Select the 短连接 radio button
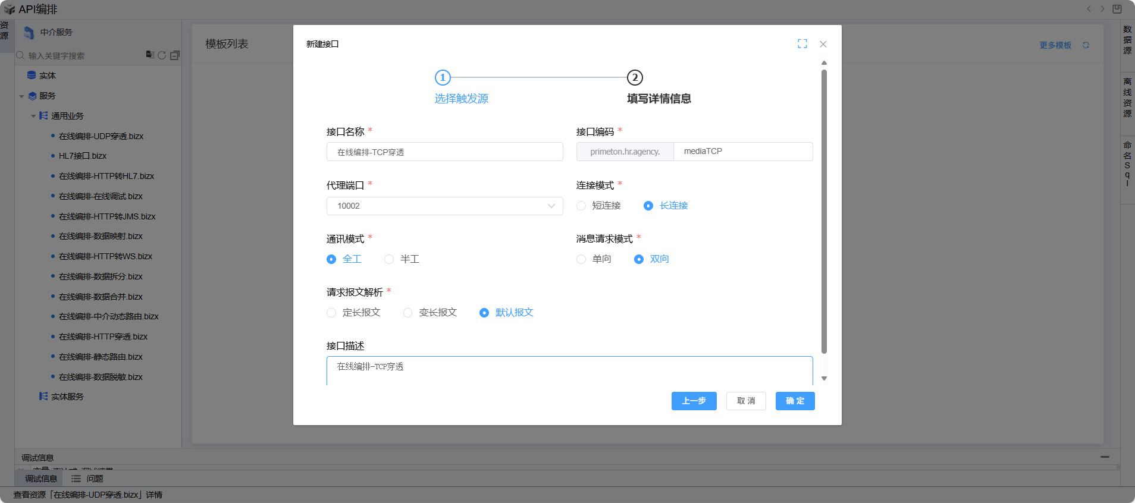This screenshot has width=1135, height=503. click(581, 206)
